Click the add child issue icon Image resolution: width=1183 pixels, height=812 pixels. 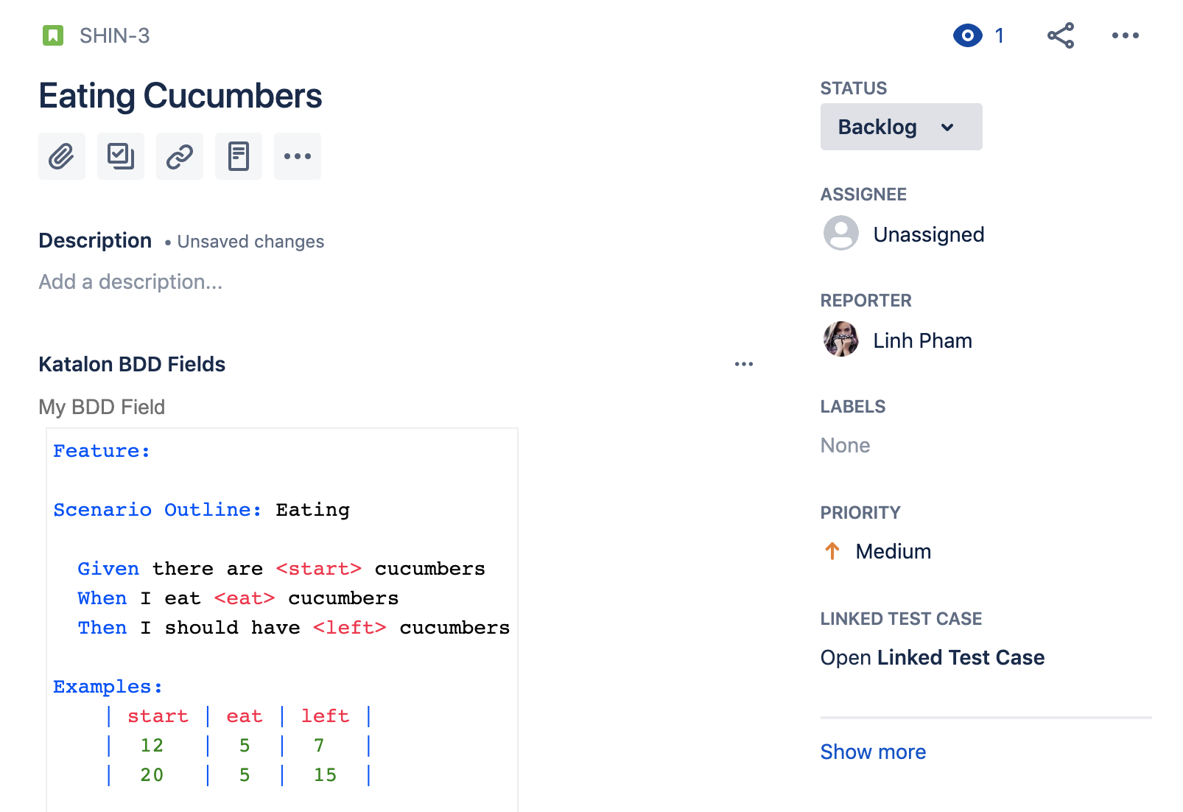click(x=120, y=156)
